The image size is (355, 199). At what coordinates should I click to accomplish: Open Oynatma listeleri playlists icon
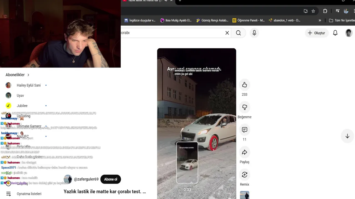coord(9,194)
